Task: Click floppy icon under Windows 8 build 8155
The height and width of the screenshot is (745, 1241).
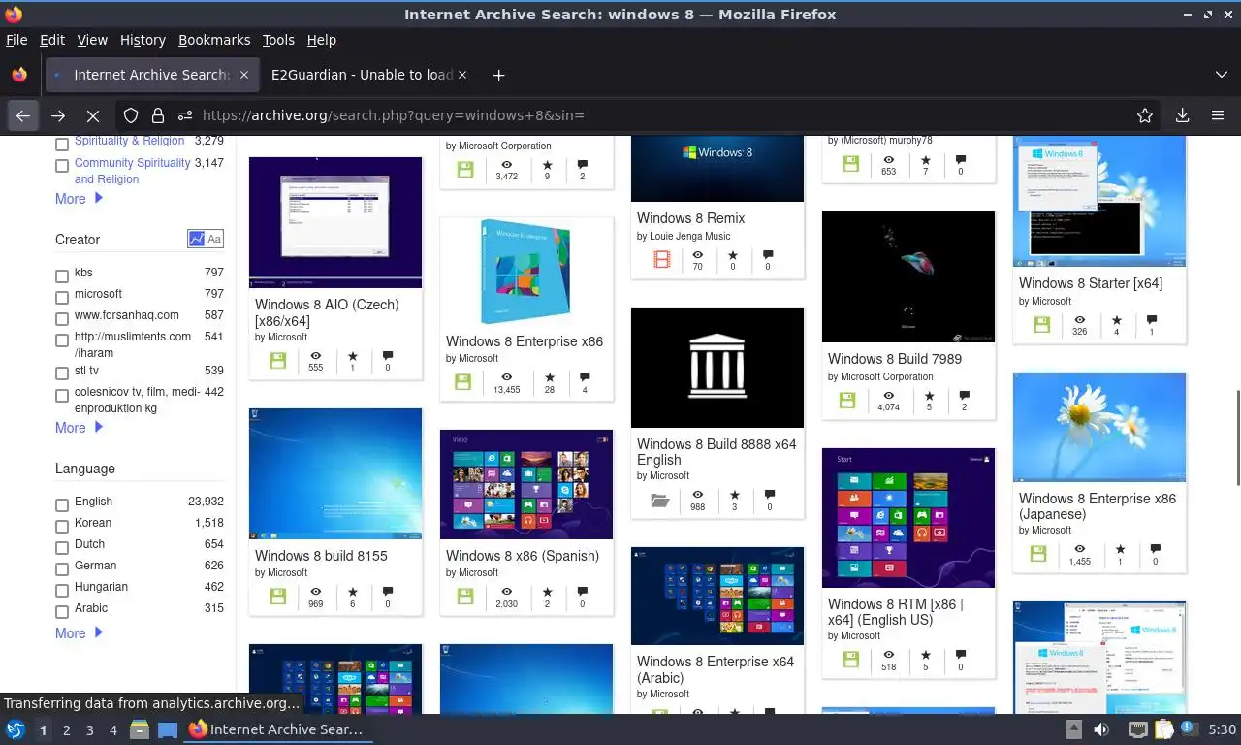Action: 278,597
